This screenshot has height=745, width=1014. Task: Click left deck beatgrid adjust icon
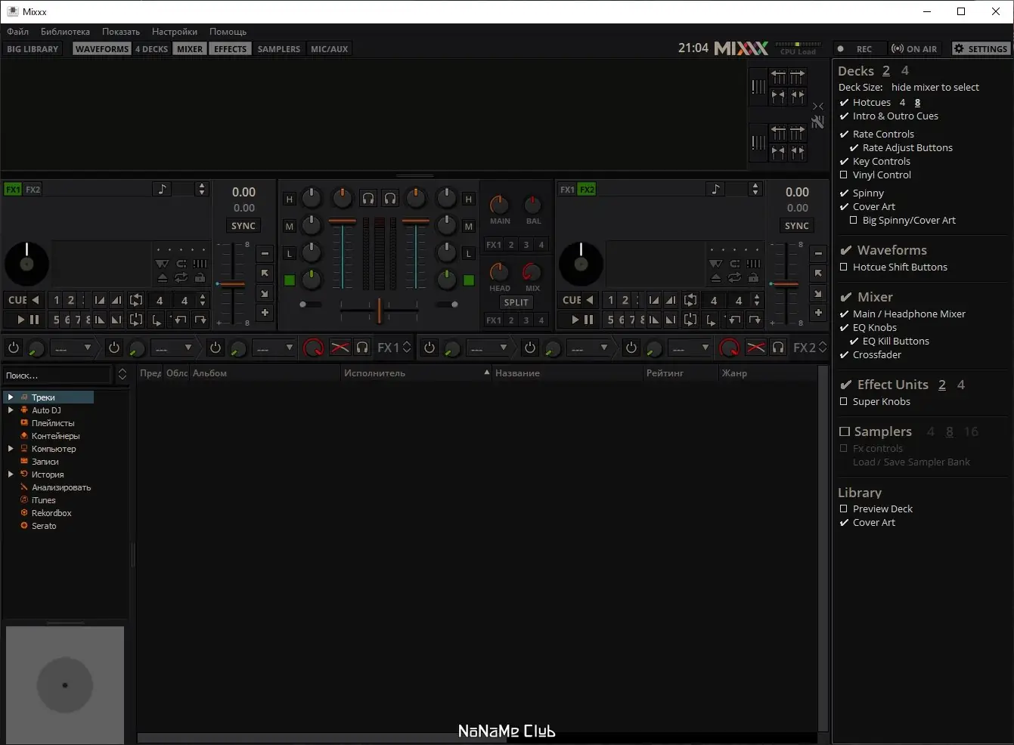(x=200, y=264)
